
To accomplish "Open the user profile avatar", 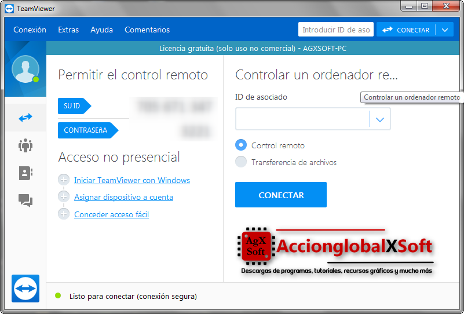I will (25, 69).
